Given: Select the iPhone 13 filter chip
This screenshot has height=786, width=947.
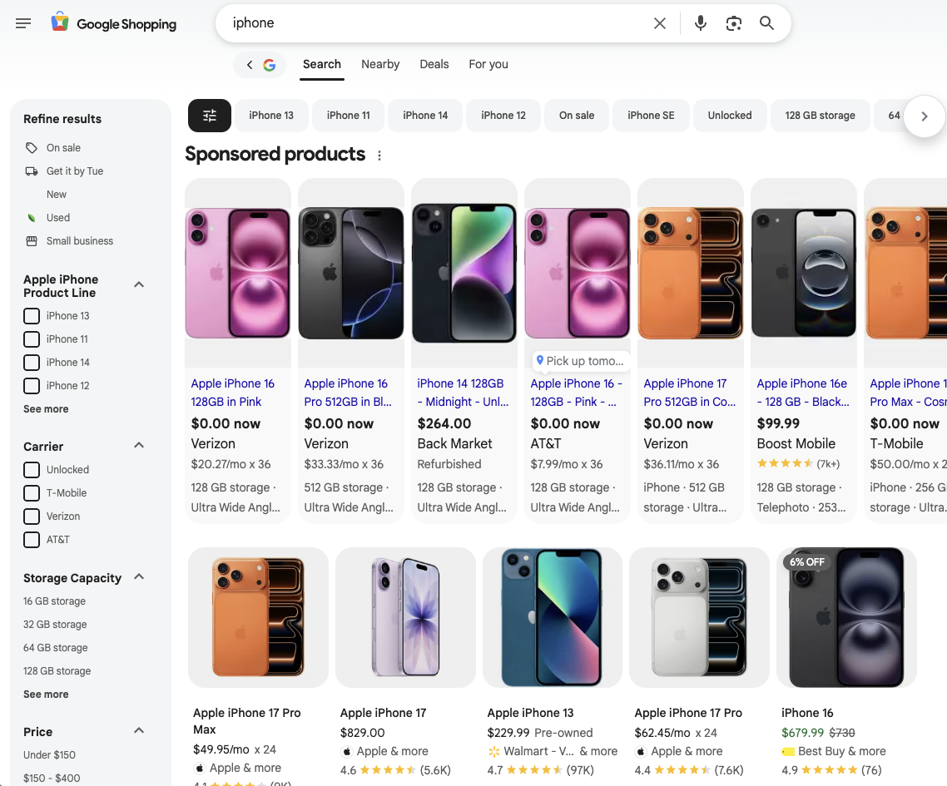Looking at the screenshot, I should (271, 116).
